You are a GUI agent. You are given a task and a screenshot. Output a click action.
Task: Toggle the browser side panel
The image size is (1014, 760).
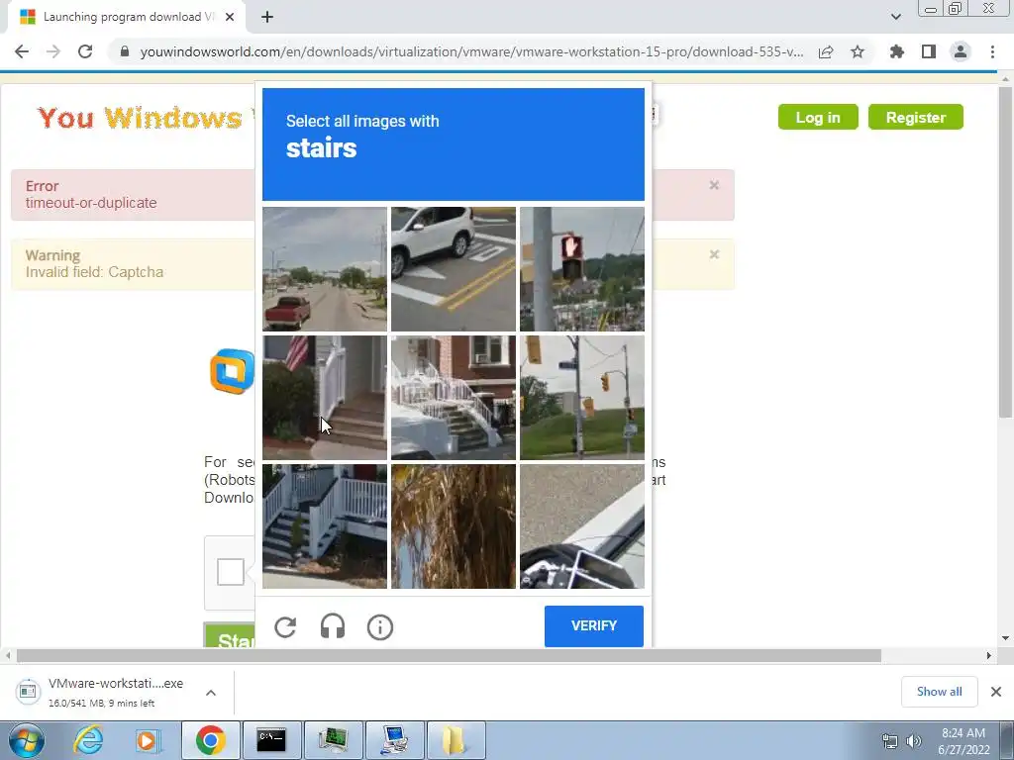point(929,51)
